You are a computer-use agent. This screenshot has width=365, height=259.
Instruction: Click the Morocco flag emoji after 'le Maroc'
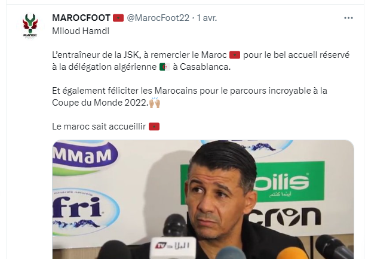[235, 55]
